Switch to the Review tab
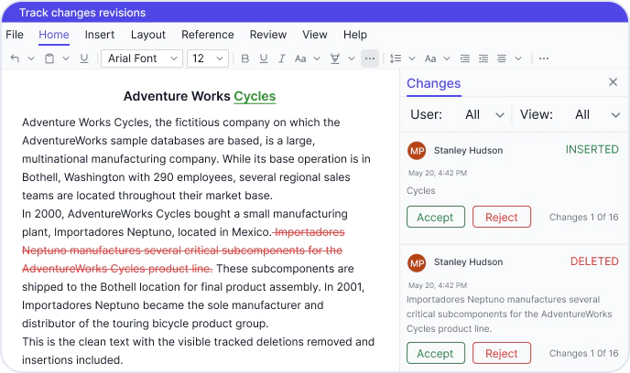The height and width of the screenshot is (373, 630). click(268, 35)
